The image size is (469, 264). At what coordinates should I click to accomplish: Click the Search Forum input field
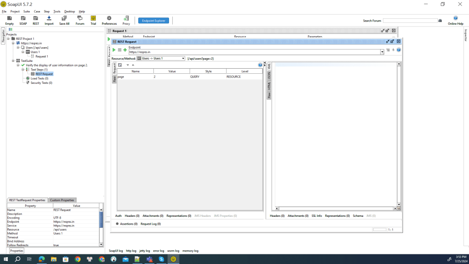410,21
